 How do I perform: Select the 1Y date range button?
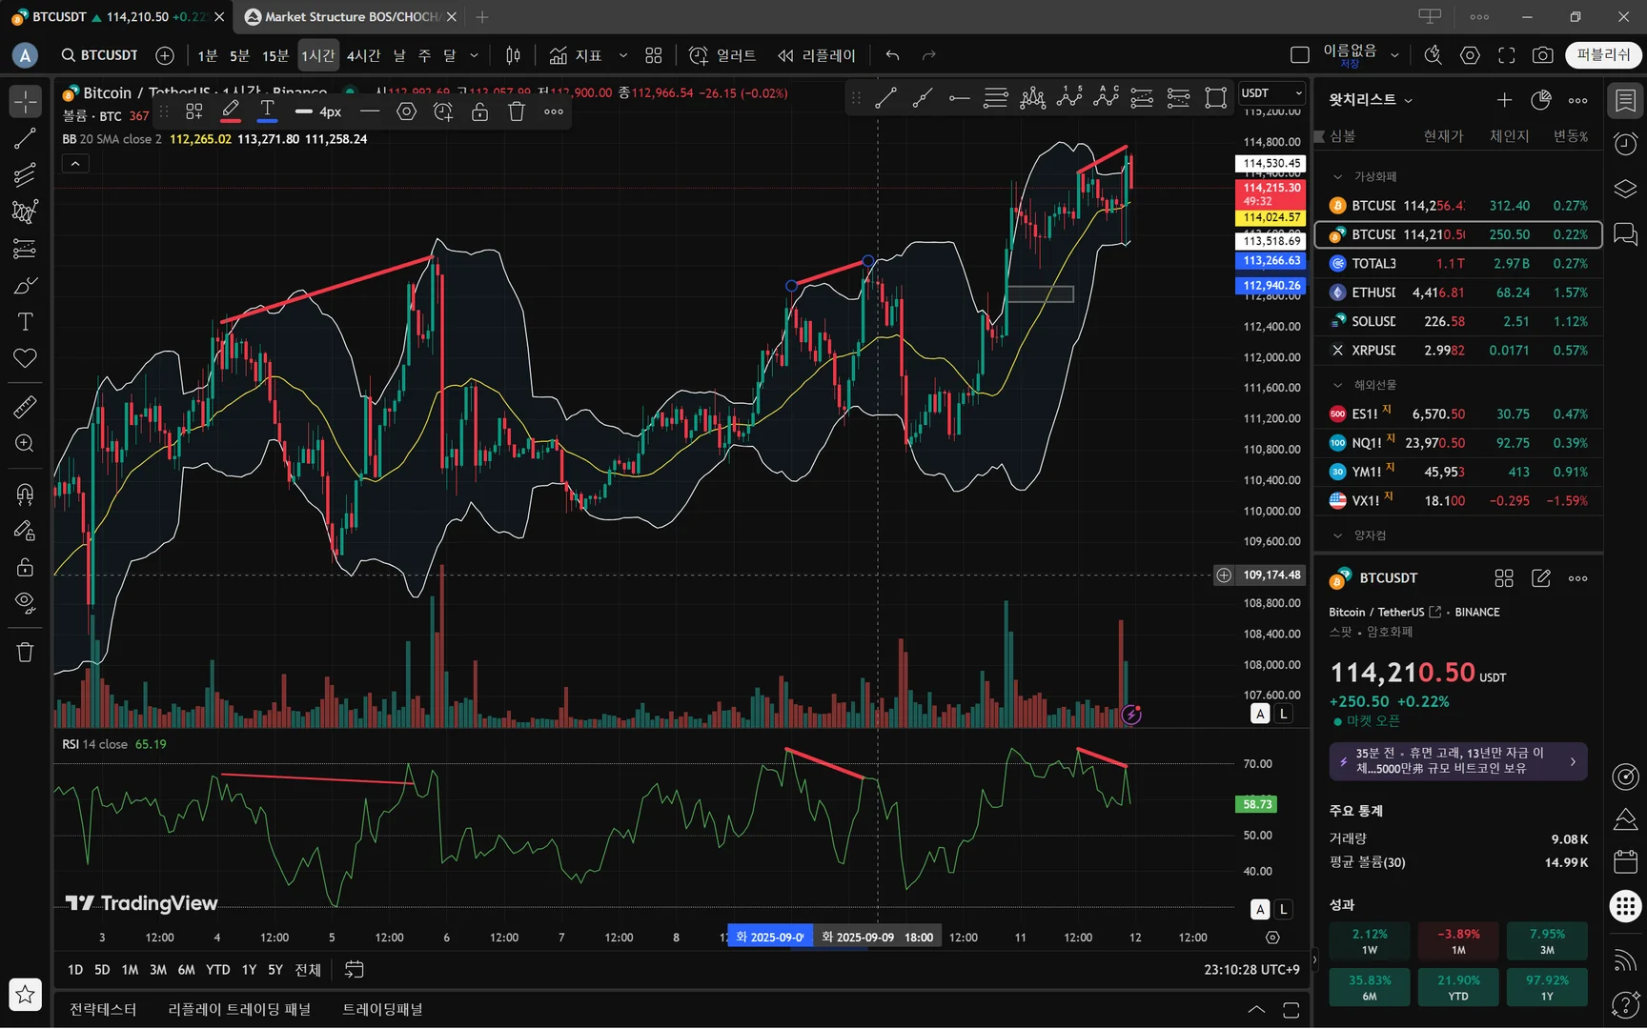pyautogui.click(x=249, y=969)
